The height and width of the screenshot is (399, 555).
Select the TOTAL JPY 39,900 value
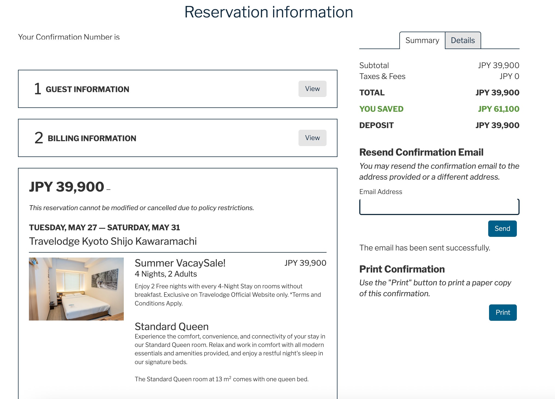click(x=497, y=93)
